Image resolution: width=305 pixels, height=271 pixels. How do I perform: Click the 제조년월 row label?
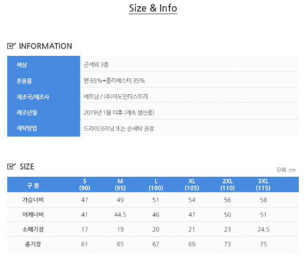(27, 112)
